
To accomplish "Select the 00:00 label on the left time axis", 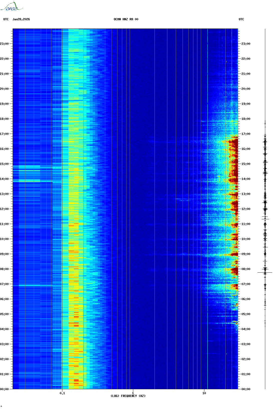I will 4,389.
